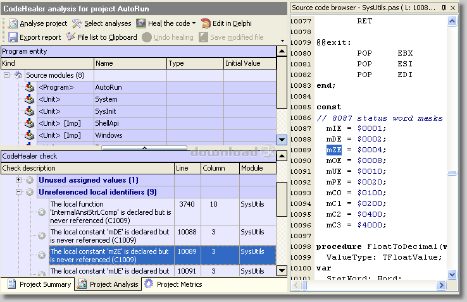Switch to Project Analysis tab
Screen dimensions: 467x302
(x=108, y=284)
